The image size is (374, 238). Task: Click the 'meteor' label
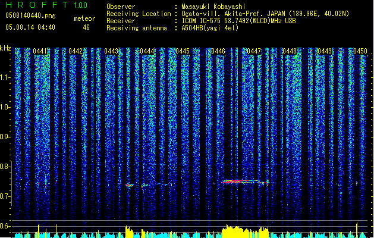pyautogui.click(x=84, y=18)
